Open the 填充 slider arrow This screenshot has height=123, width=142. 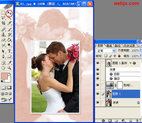tap(140, 55)
